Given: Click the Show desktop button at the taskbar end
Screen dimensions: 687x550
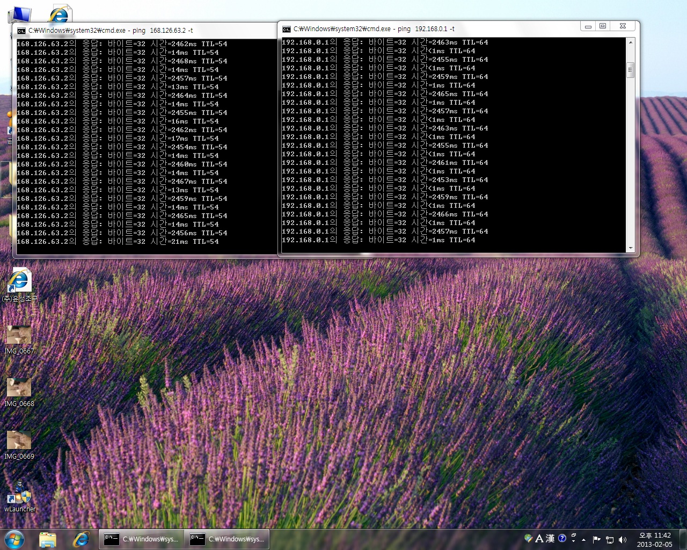Looking at the screenshot, I should 683,539.
